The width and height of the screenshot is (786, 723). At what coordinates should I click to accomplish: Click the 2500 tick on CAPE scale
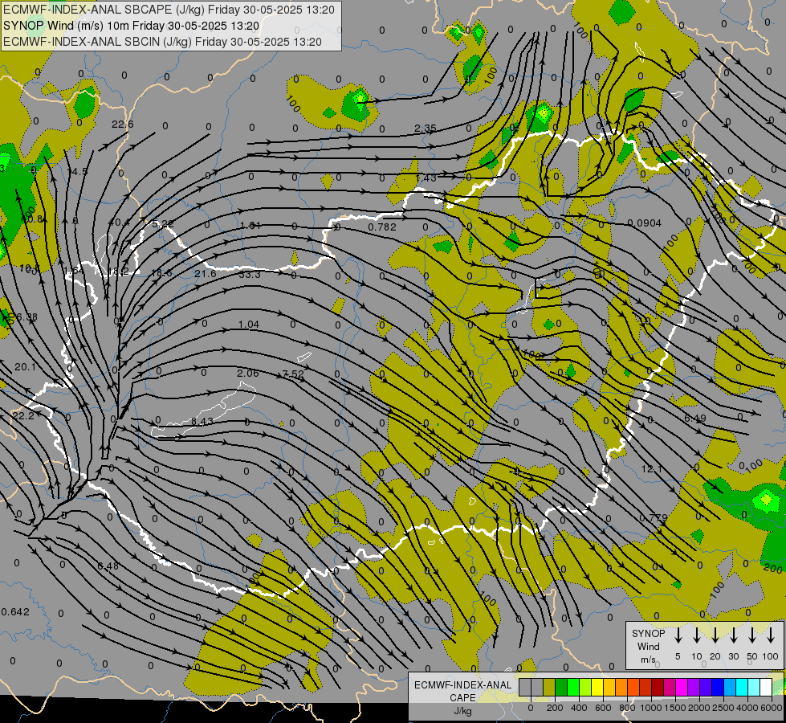[723, 708]
